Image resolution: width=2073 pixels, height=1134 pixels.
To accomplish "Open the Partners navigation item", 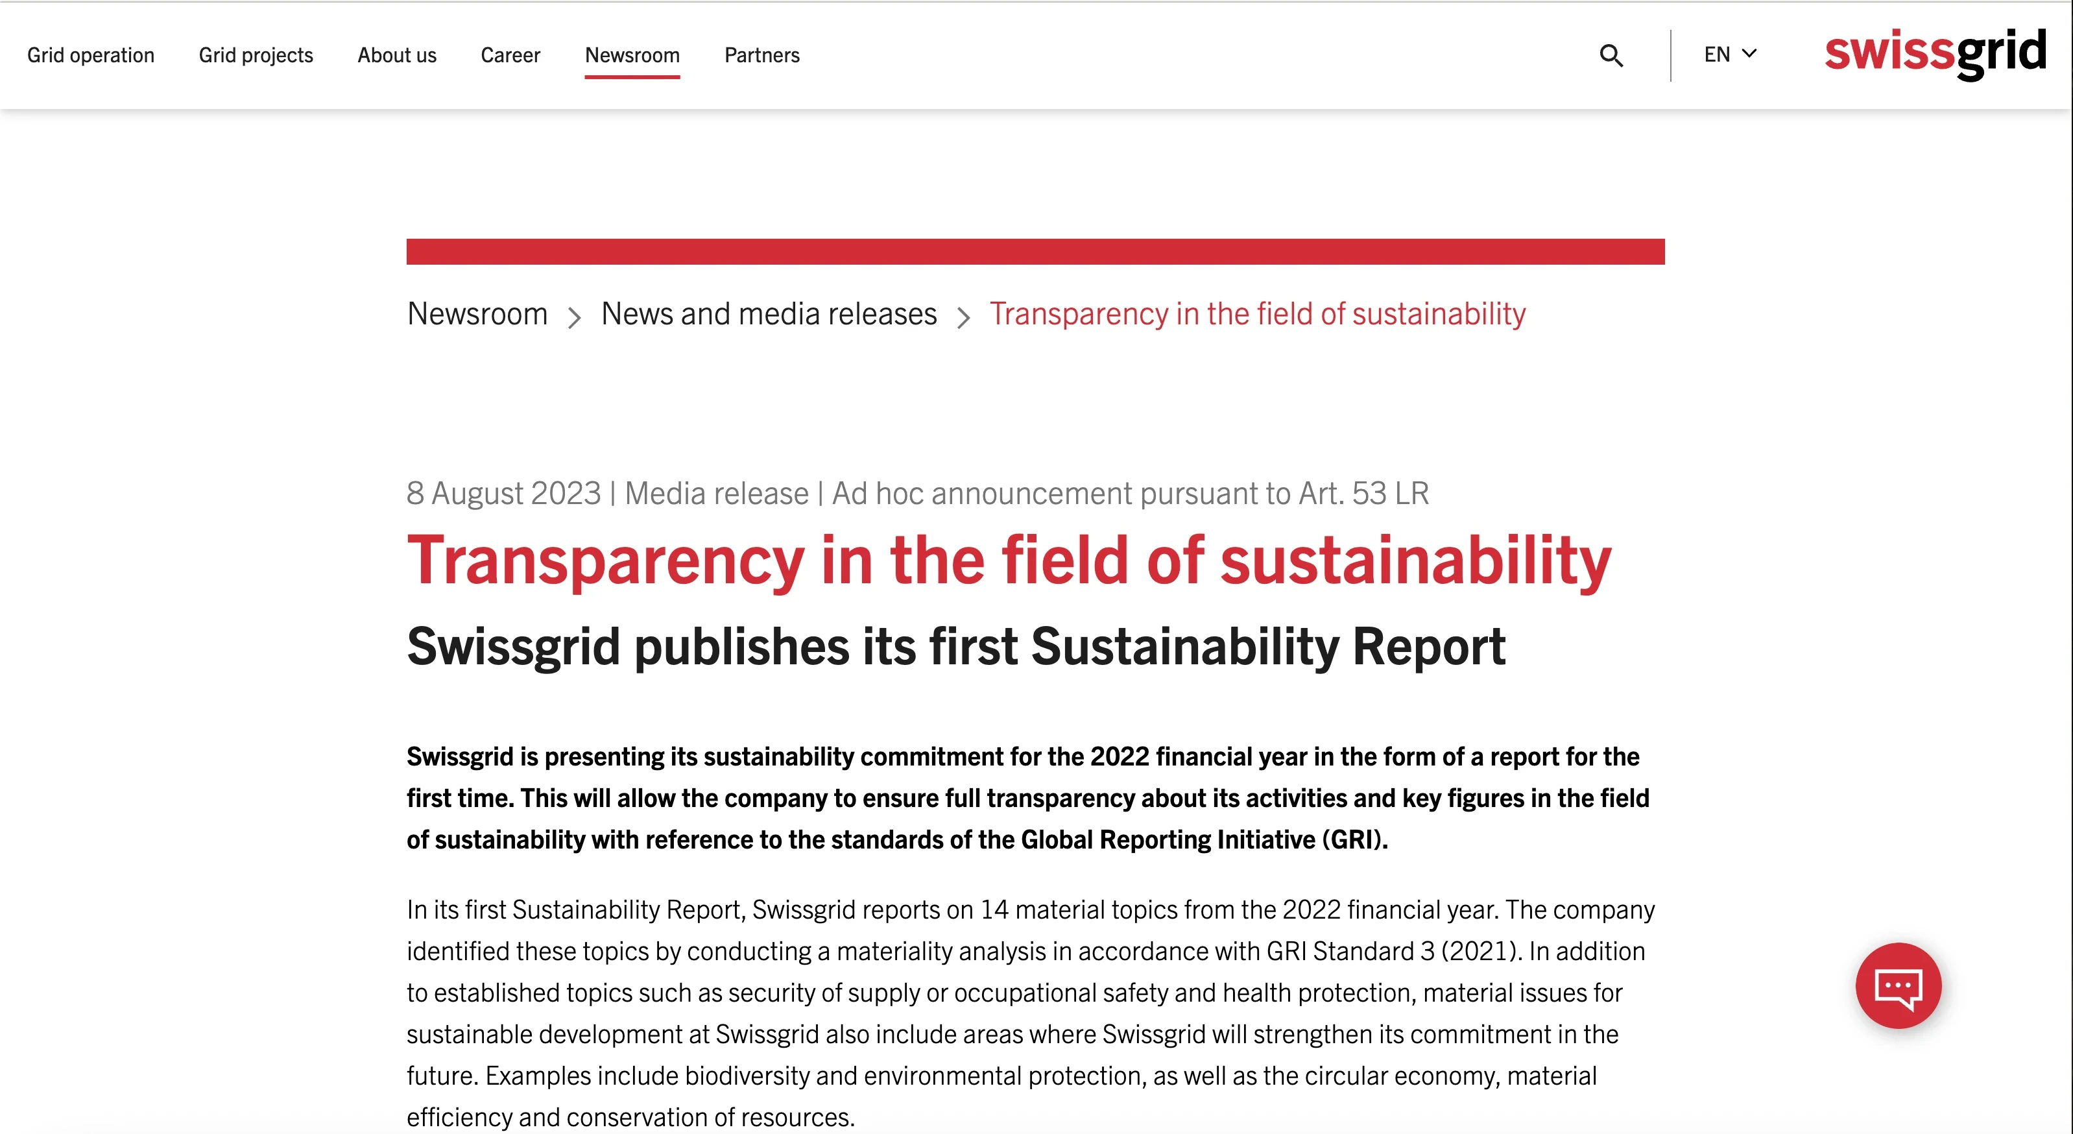I will (761, 54).
